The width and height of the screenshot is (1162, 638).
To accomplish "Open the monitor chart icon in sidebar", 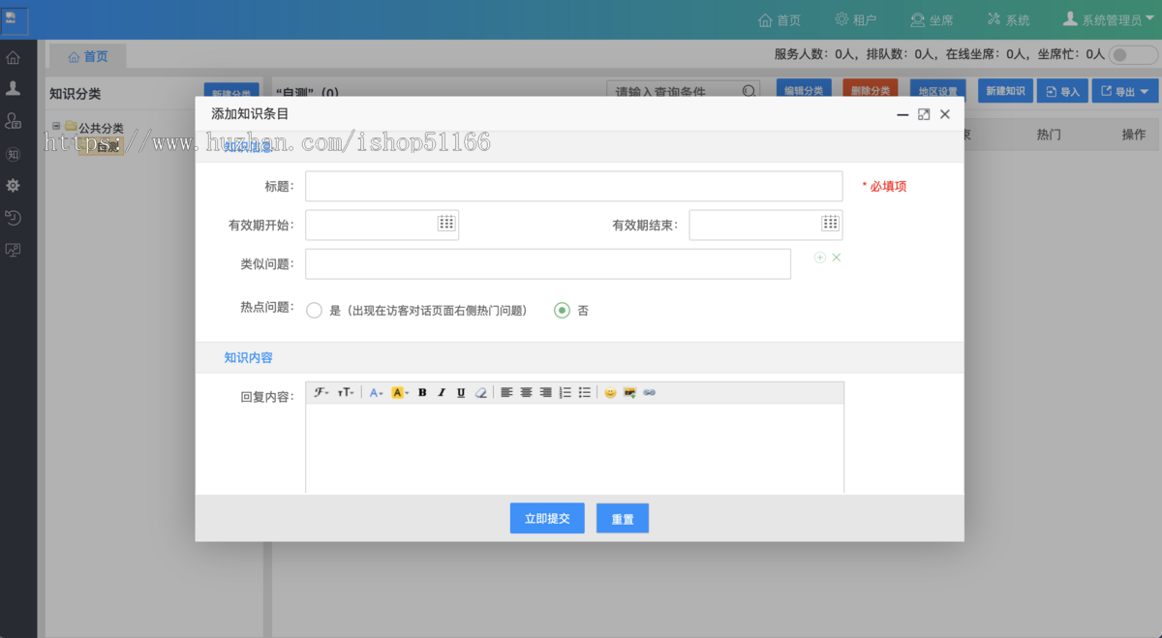I will click(x=14, y=250).
